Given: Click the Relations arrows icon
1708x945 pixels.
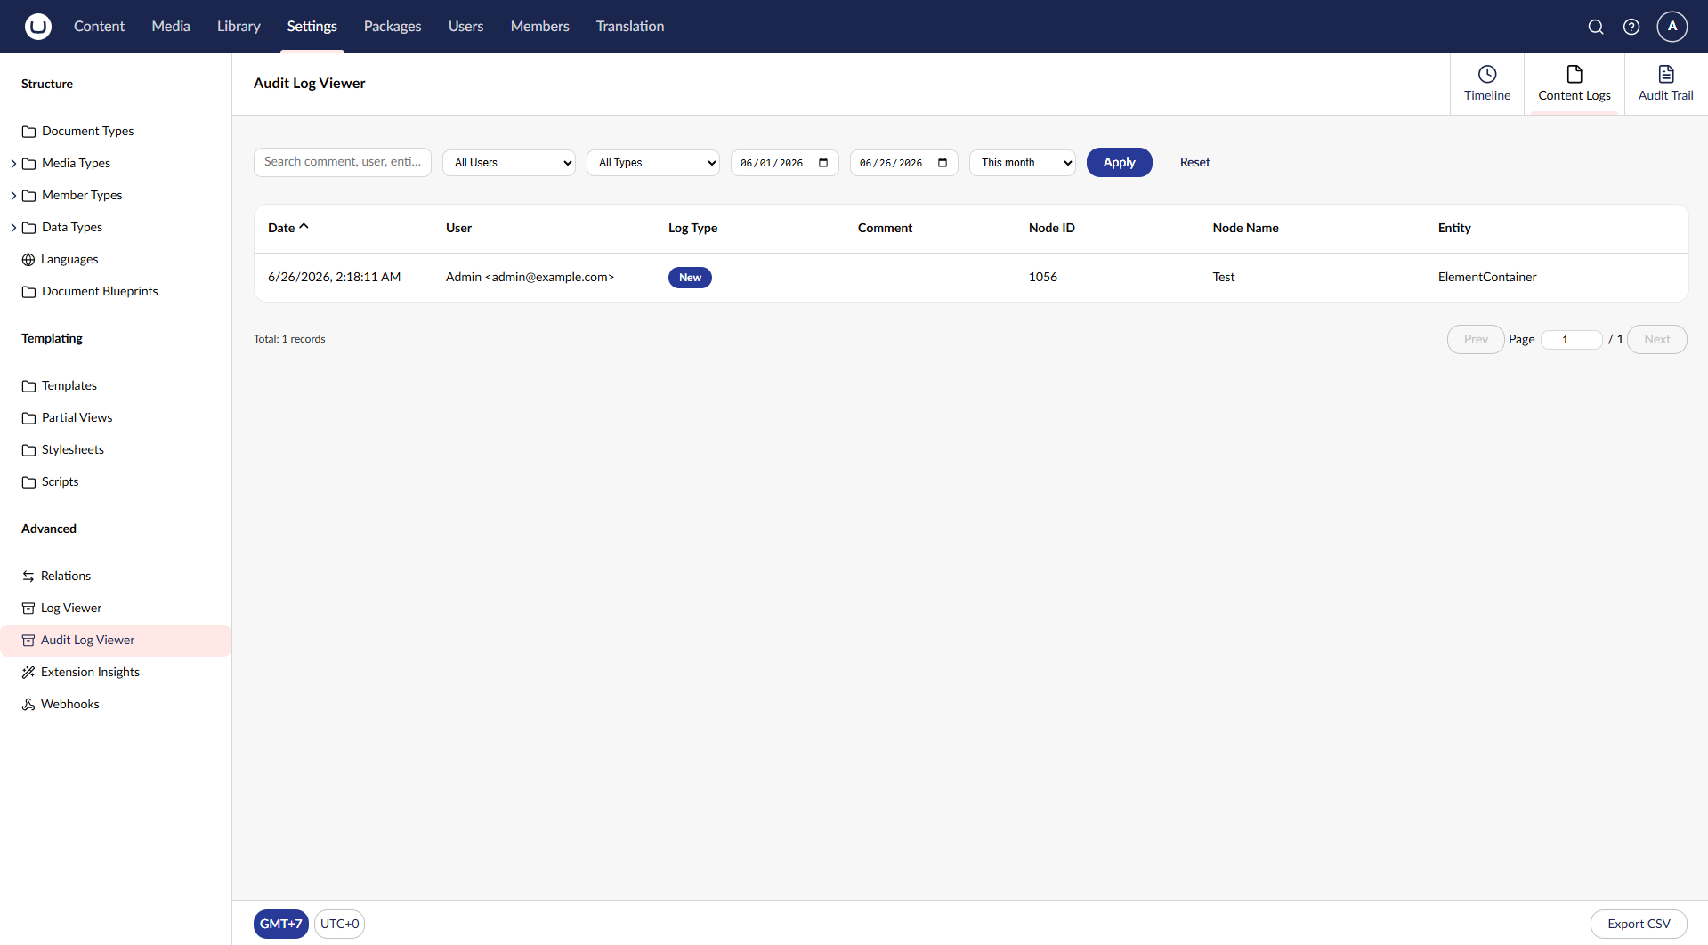Looking at the screenshot, I should (x=28, y=577).
